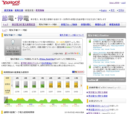Select the 電気予報(ベータ版) tab

pyautogui.click(x=48, y=25)
